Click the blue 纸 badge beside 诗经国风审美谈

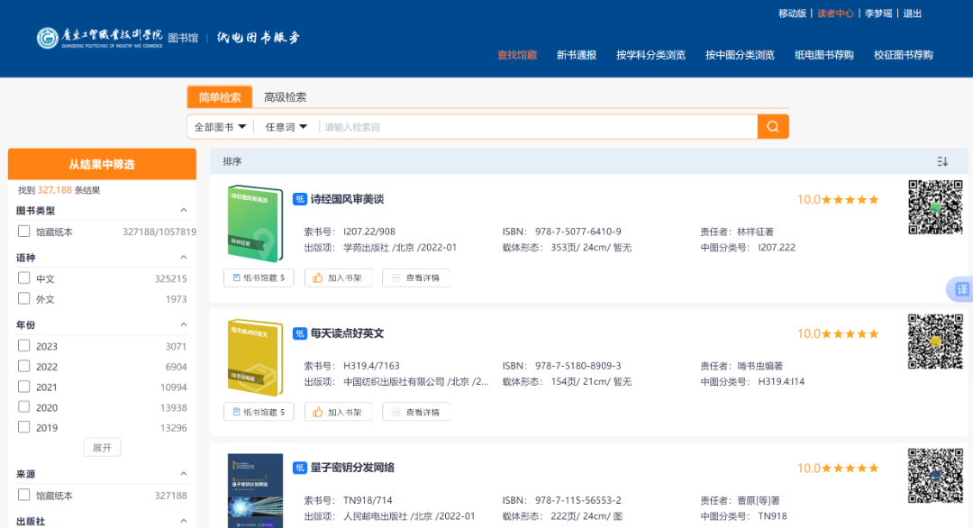(x=300, y=199)
